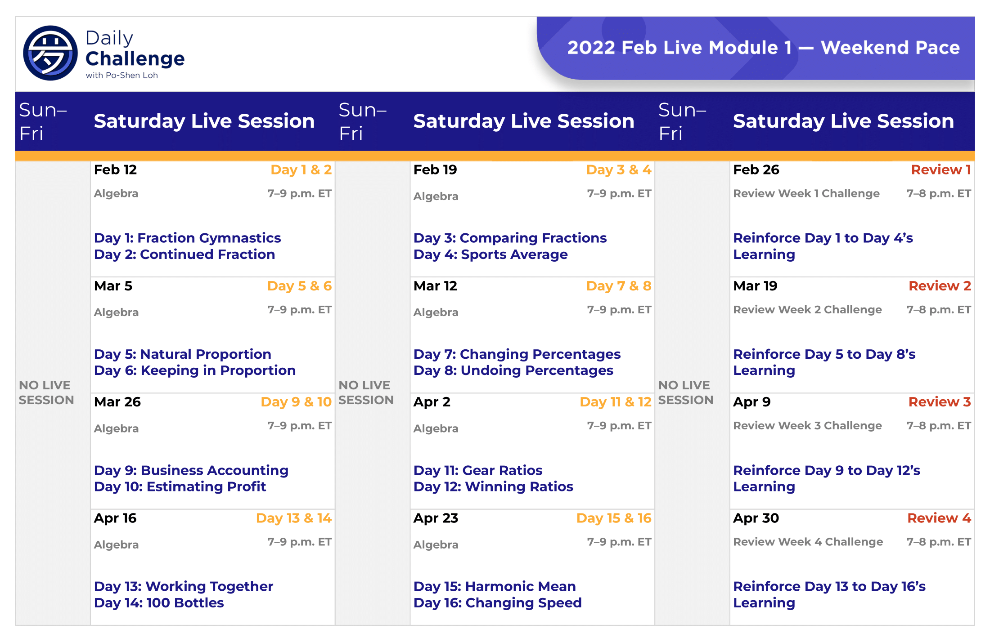Click the orange Day 11 & 12 label
Viewport: 990px width, 642px height.
615,402
